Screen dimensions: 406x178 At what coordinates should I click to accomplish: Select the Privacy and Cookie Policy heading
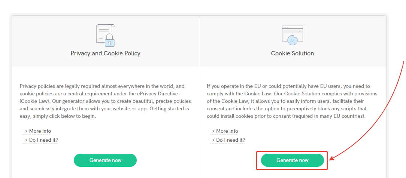pos(105,53)
